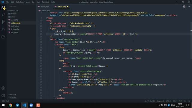Open the Help menu
The image size is (192, 108).
pos(53,2)
